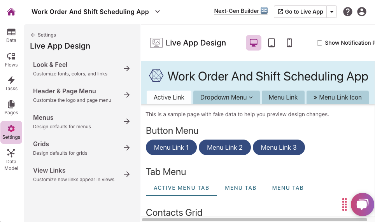This screenshot has height=222, width=375.
Task: Expand the app name dropdown chevron
Action: 158,12
